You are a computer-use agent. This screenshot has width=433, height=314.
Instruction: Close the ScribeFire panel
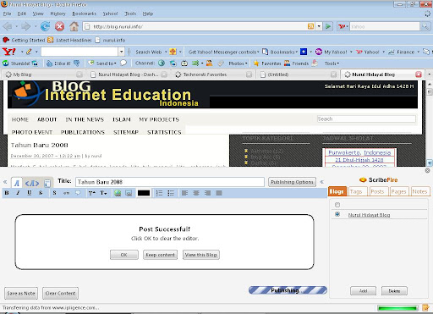[x=427, y=171]
